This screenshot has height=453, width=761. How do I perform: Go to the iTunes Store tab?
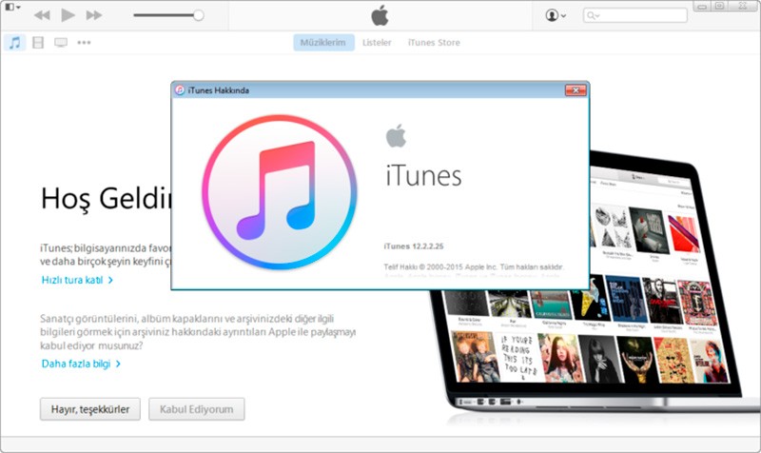434,43
